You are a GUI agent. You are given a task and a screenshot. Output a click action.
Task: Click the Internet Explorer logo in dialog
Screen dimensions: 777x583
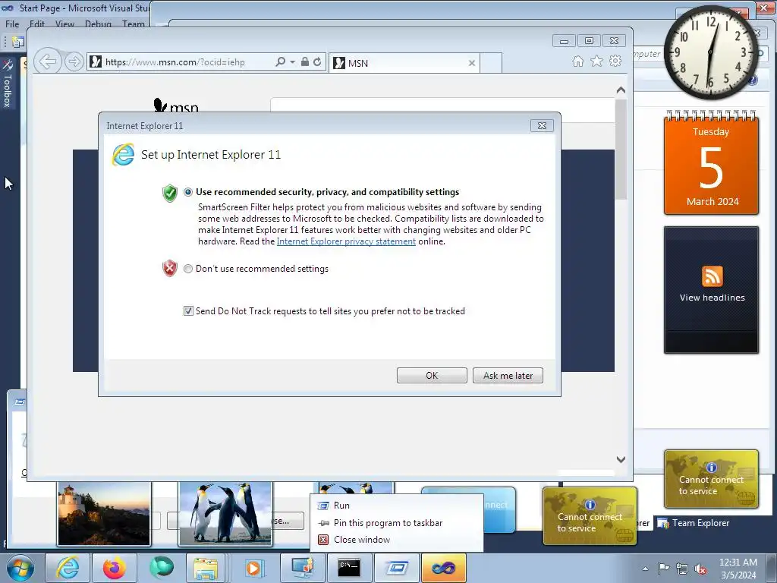[123, 155]
